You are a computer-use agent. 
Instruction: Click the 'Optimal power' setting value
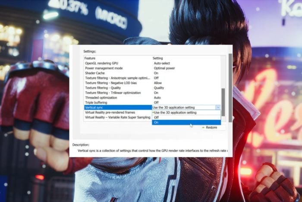coord(164,68)
